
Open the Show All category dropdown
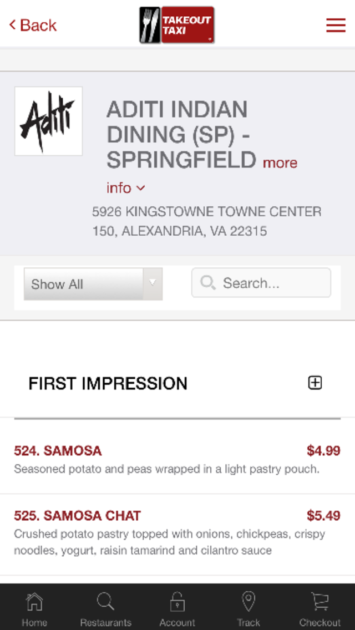(x=93, y=284)
